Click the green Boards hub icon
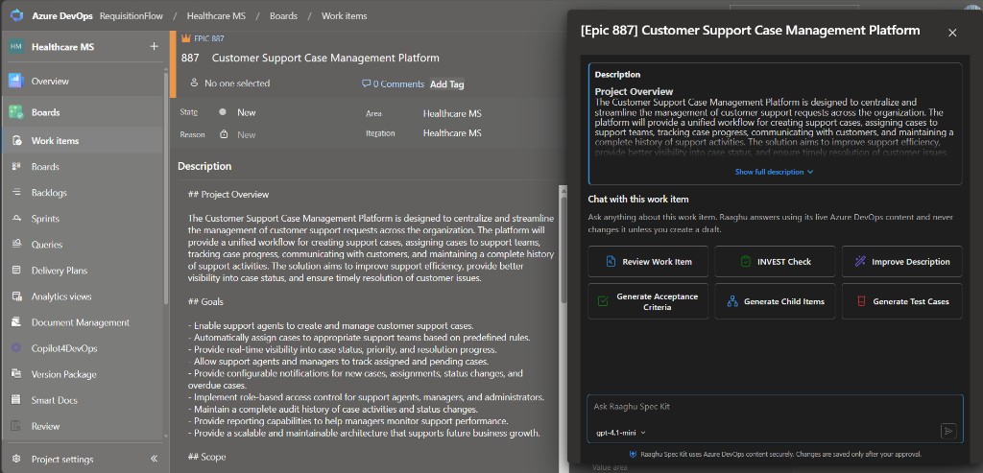The image size is (983, 473). (x=15, y=112)
